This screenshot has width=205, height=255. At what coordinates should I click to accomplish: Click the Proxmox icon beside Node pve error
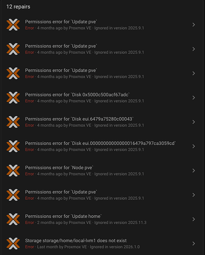[x=13, y=170]
